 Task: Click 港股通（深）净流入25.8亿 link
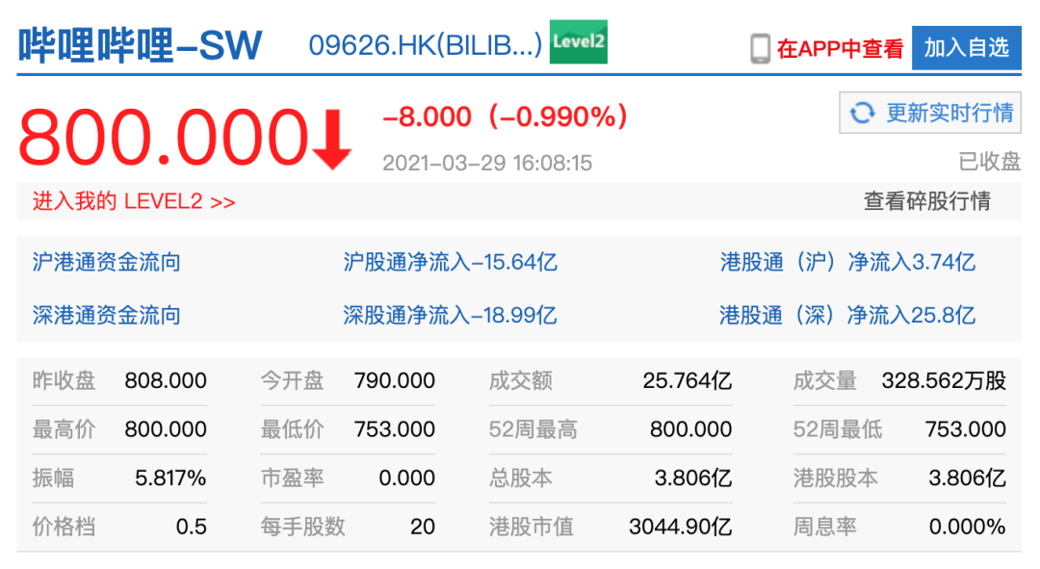[847, 315]
